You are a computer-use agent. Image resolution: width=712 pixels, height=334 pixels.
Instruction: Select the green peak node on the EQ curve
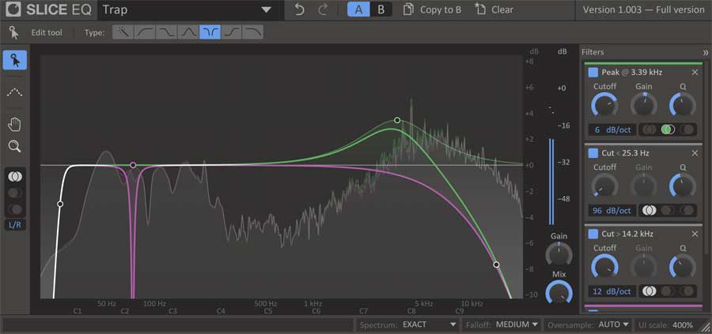coord(397,120)
